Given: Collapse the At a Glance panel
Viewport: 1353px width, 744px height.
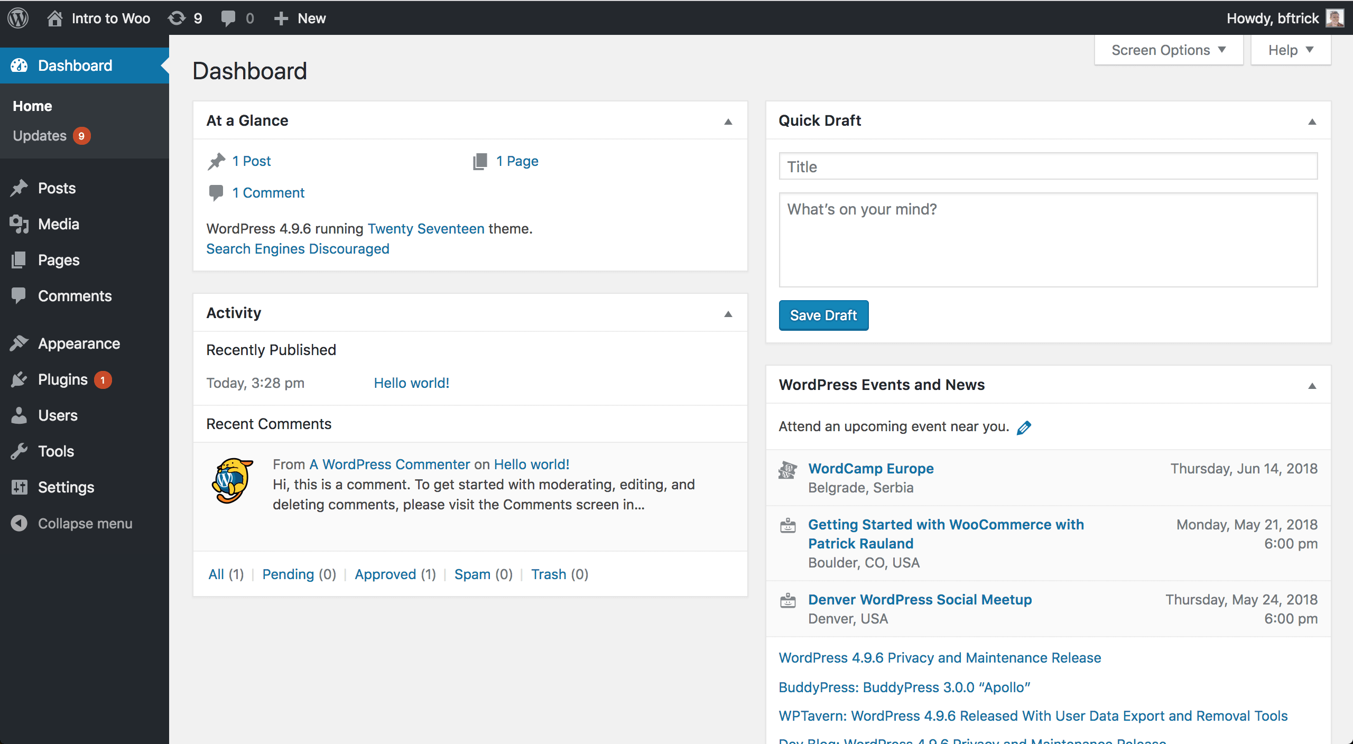Looking at the screenshot, I should (x=729, y=120).
